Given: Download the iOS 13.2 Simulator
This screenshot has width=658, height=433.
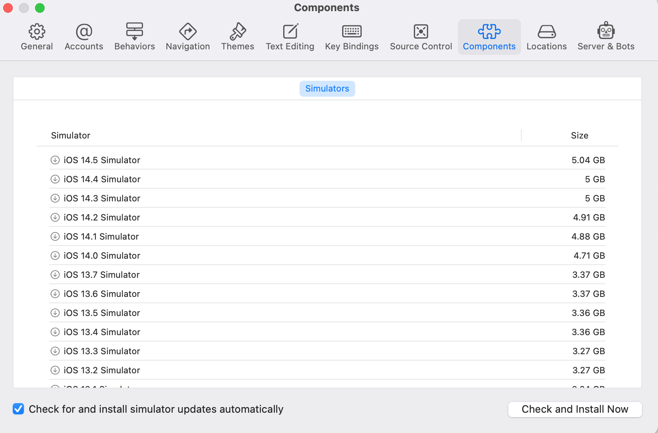Looking at the screenshot, I should point(55,370).
